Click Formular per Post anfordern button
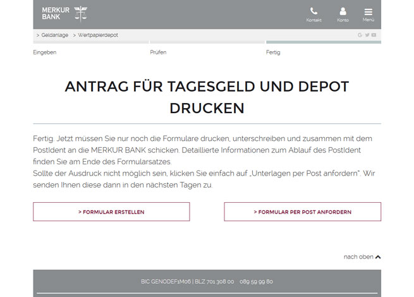414x297 pixels. [x=303, y=212]
